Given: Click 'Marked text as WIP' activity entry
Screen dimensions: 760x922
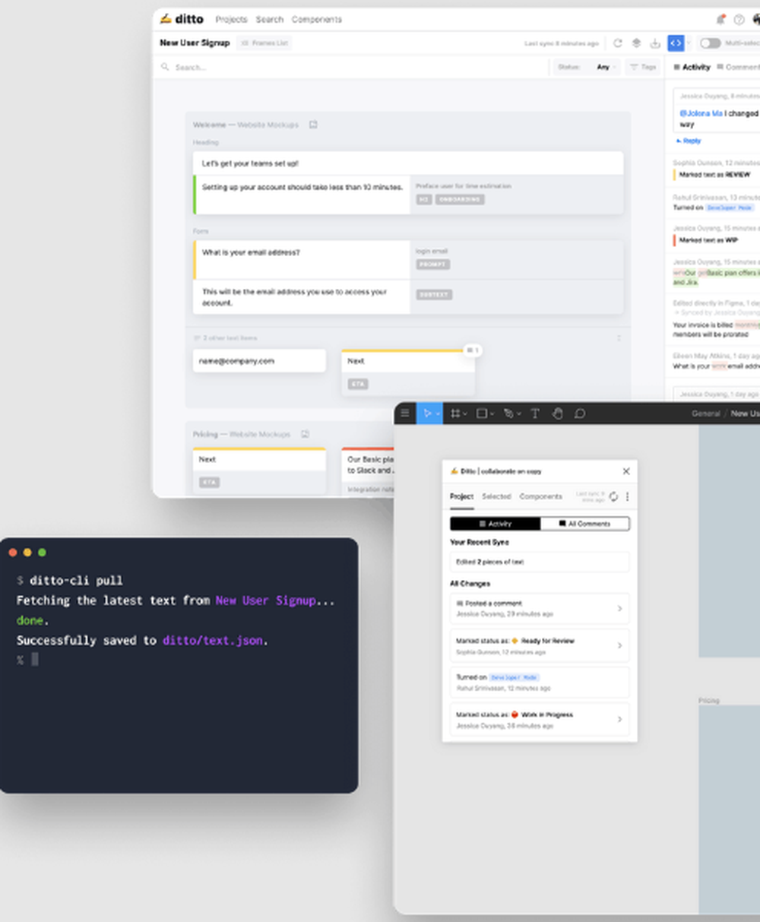Looking at the screenshot, I should (708, 239).
